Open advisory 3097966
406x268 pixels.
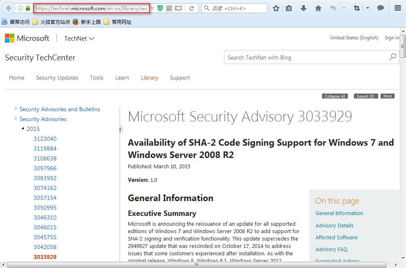tap(45, 168)
